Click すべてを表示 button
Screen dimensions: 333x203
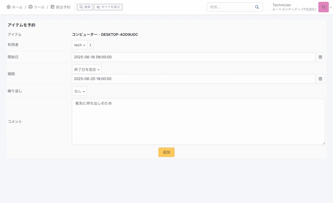tap(108, 7)
